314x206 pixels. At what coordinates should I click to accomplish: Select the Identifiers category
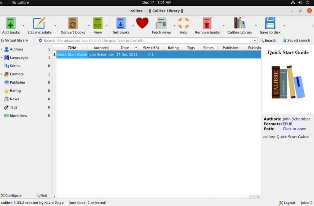pyautogui.click(x=18, y=116)
